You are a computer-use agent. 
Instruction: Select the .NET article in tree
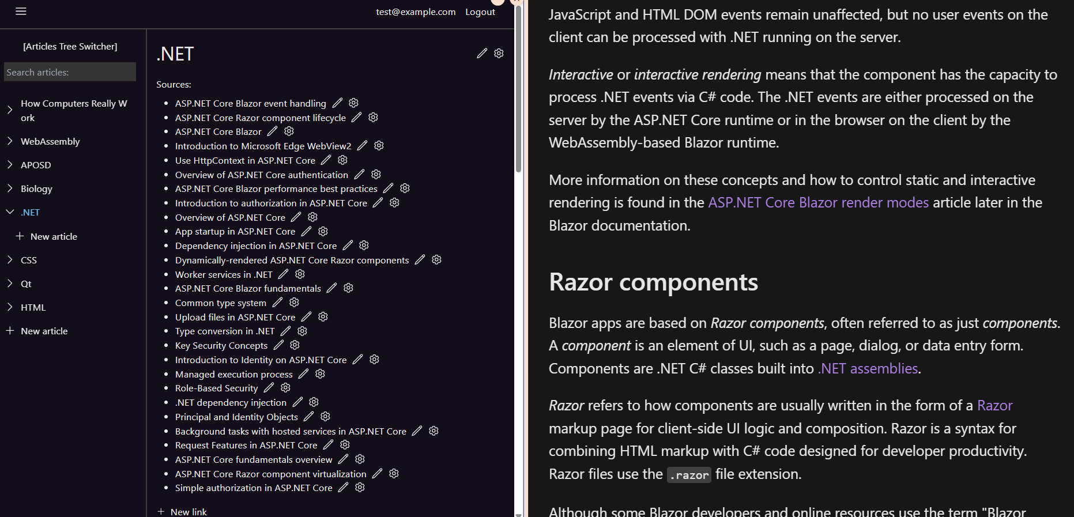pyautogui.click(x=30, y=212)
